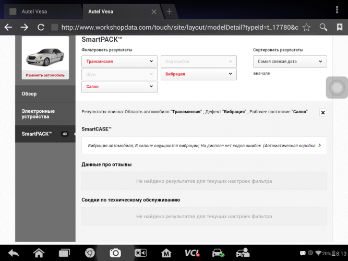Screen dimensions: 348x261
Task: Tap the 20% battery indicator
Action: click(329, 254)
